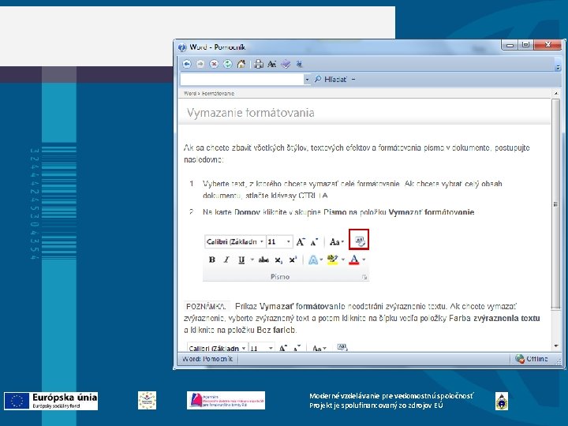Click the Print icon in Help toolbar
Image resolution: width=568 pixels, height=426 pixels.
click(x=259, y=64)
